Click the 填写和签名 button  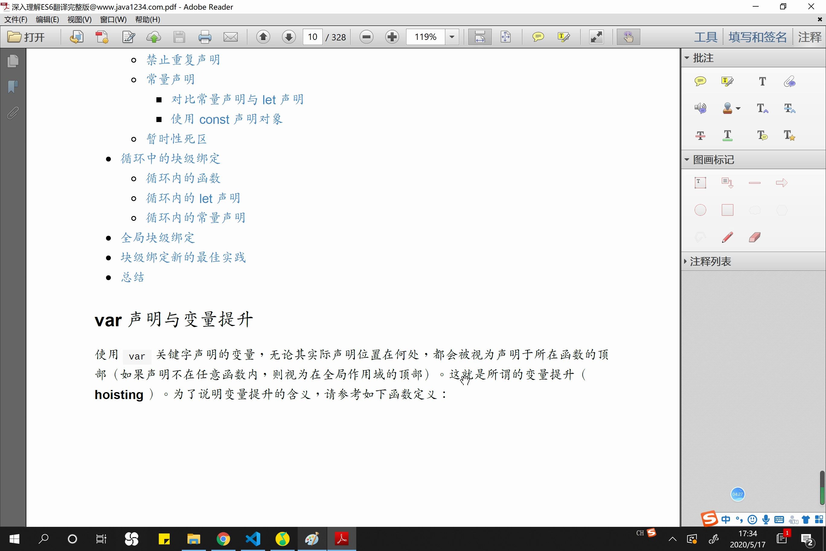coord(757,37)
